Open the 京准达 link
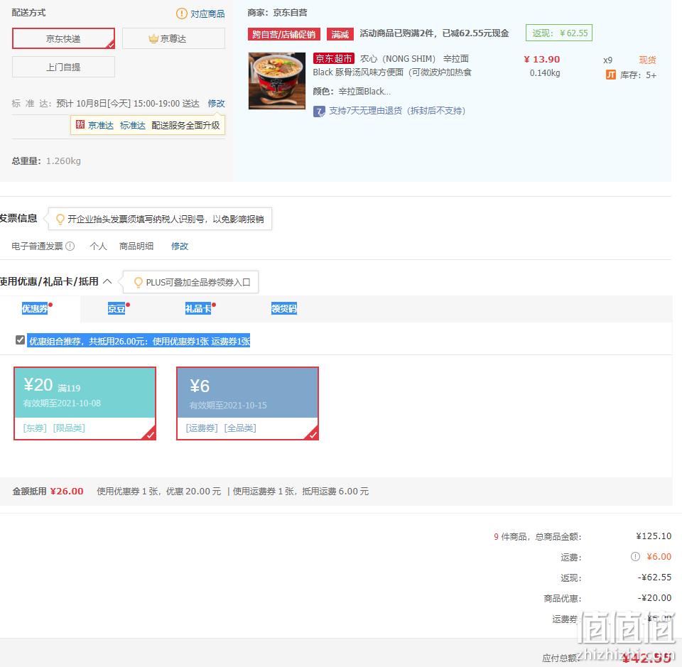The height and width of the screenshot is (667, 682). coord(101,125)
